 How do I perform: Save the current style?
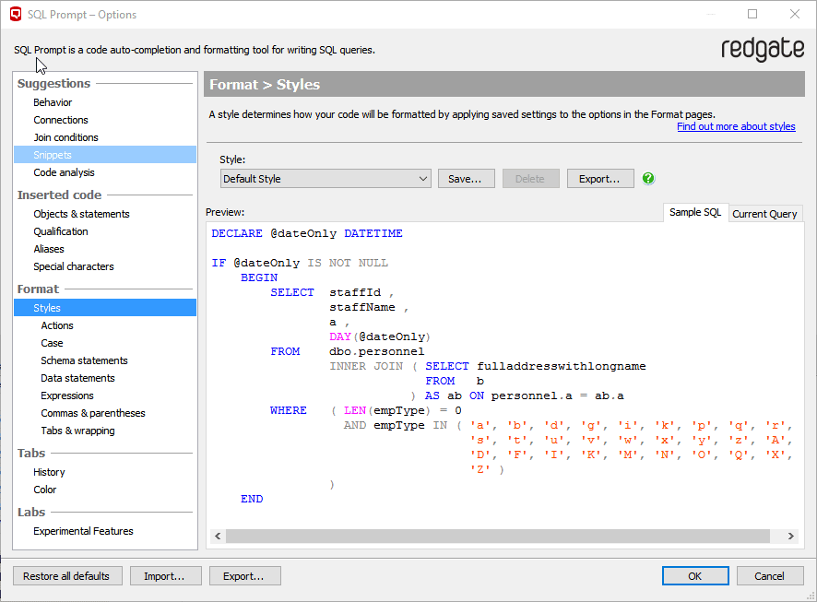click(466, 178)
